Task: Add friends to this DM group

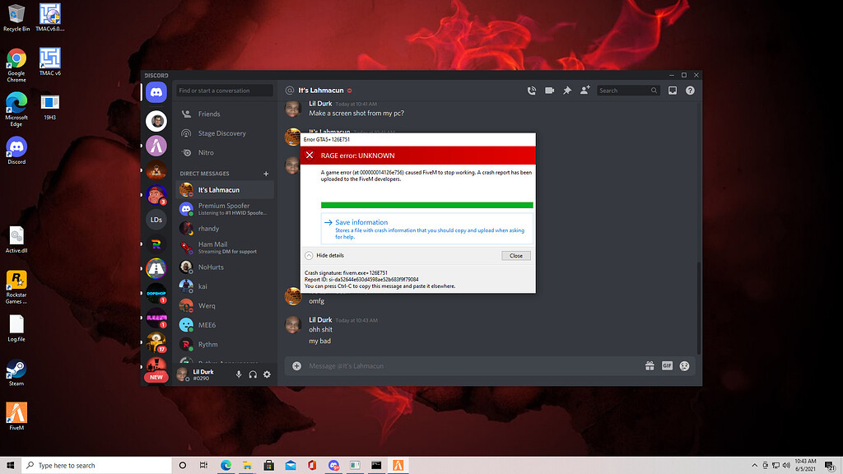Action: 585,91
